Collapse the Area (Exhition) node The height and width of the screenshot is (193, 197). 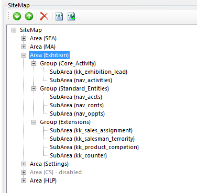coord(24,55)
